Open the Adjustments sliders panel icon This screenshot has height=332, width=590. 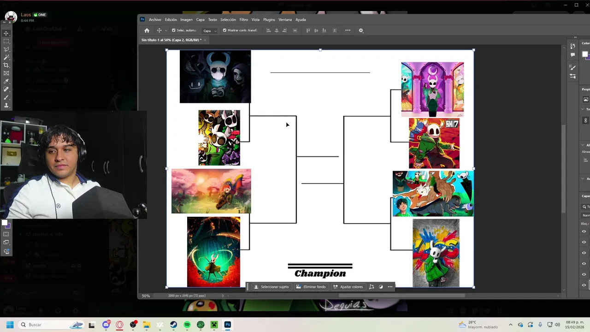572,76
